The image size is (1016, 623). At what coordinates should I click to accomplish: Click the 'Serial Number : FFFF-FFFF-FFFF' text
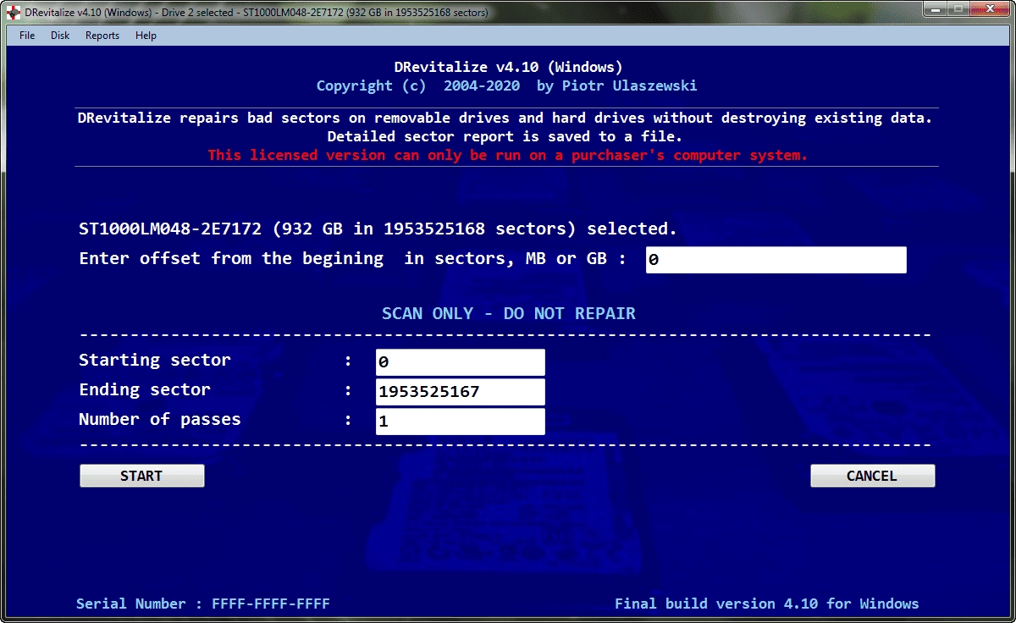point(203,604)
